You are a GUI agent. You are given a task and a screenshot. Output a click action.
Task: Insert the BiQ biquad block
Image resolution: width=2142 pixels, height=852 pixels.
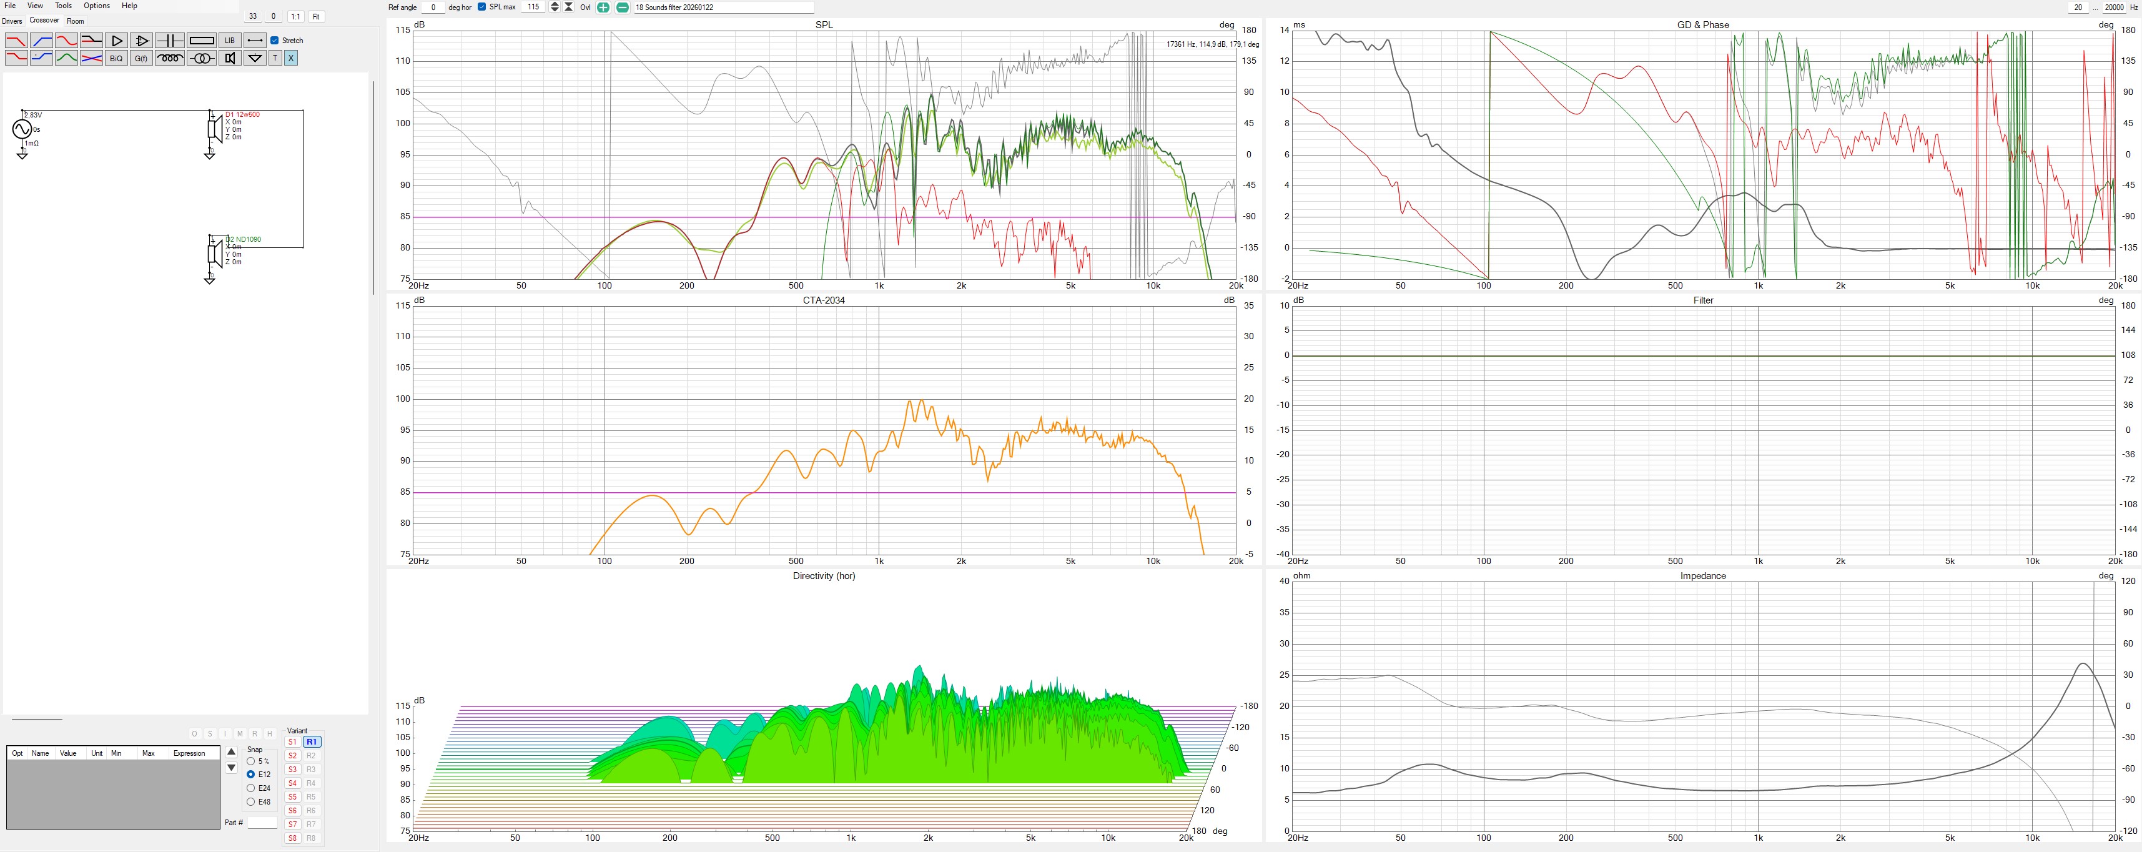coord(116,58)
